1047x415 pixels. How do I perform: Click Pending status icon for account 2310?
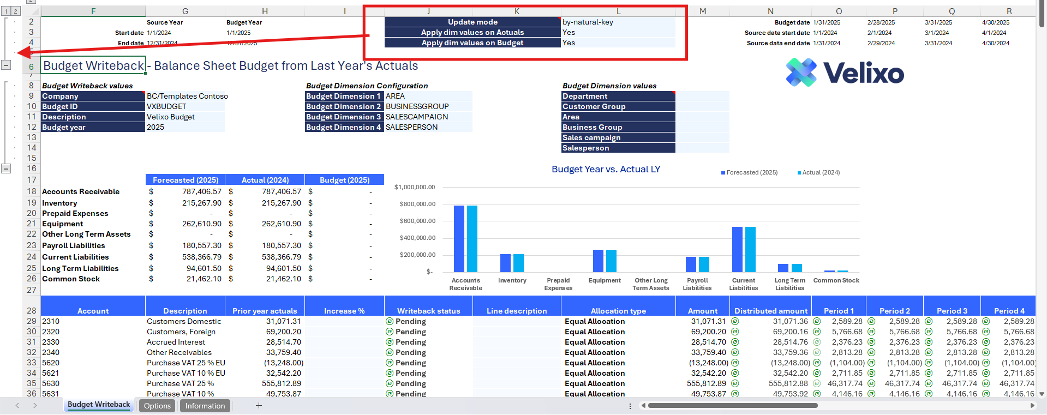pos(390,322)
